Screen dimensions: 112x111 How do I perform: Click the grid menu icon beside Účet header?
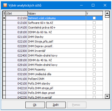pyautogui.click(x=4, y=13)
